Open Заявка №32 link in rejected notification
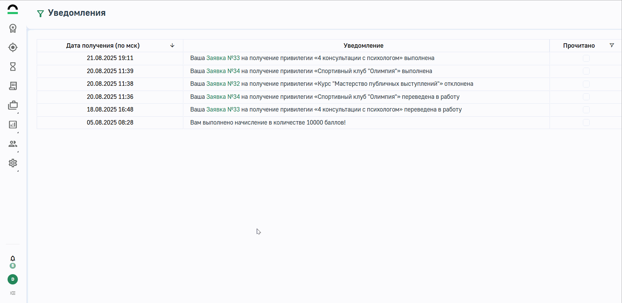Viewport: 622px width, 303px height. click(223, 84)
